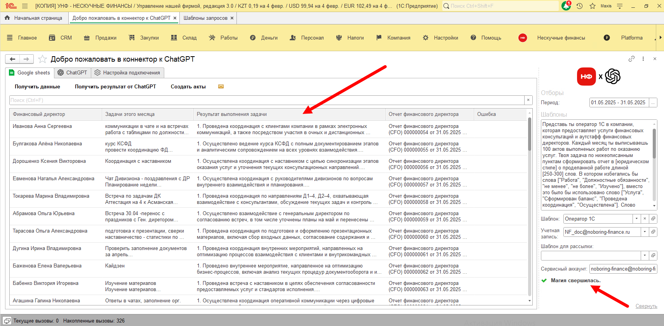
Task: Open the three-dot more actions menu
Action: point(643,59)
